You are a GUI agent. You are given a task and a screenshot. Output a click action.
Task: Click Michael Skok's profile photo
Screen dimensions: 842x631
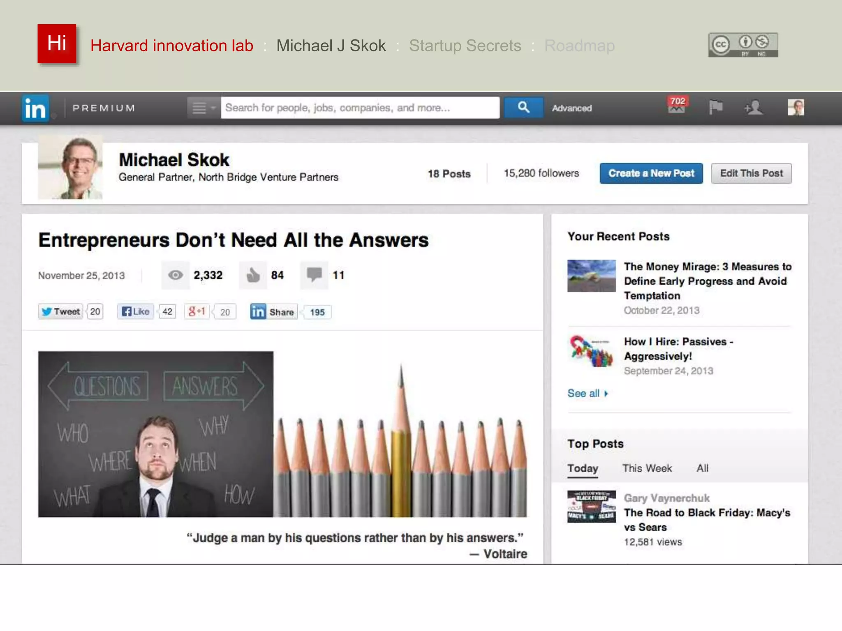tap(70, 167)
